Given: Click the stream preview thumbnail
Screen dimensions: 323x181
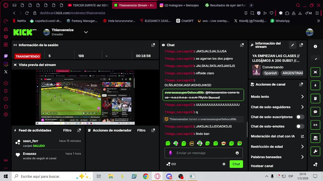Looking at the screenshot, I should pyautogui.click(x=85, y=97).
